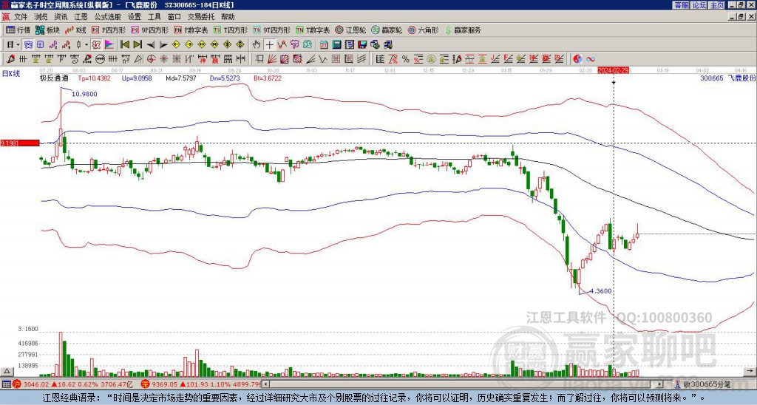This screenshot has width=757, height=405.
Task: Click the up-triangle button at volume panel
Action: [x=6, y=371]
